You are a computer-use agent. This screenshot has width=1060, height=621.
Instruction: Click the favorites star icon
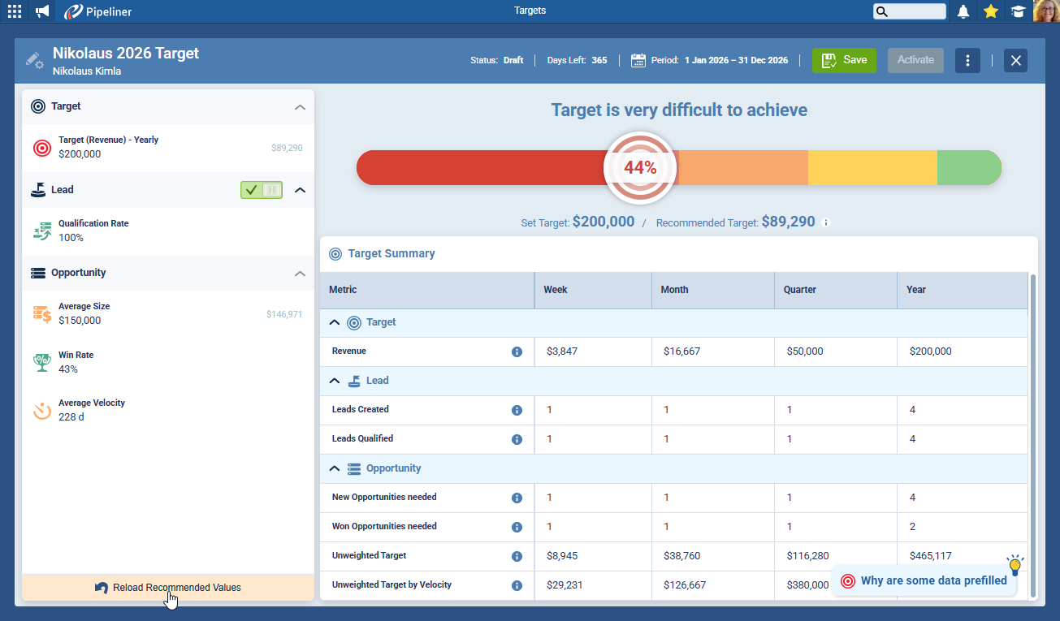point(990,11)
